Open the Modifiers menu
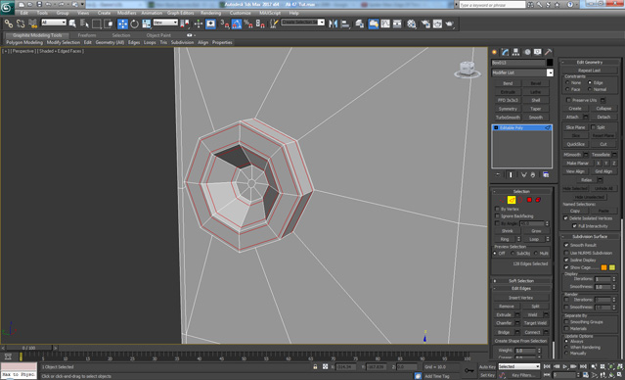Screen dimensions: 625x380 point(127,13)
